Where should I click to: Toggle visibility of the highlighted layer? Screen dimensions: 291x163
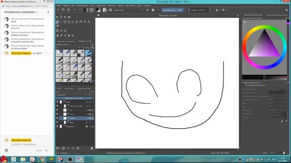57,118
